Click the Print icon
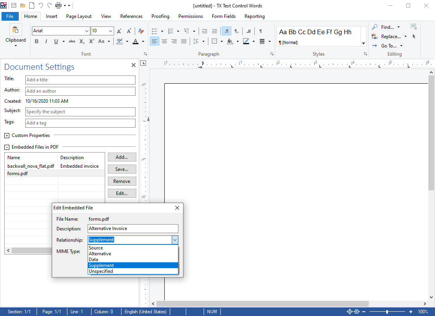 click(58, 5)
